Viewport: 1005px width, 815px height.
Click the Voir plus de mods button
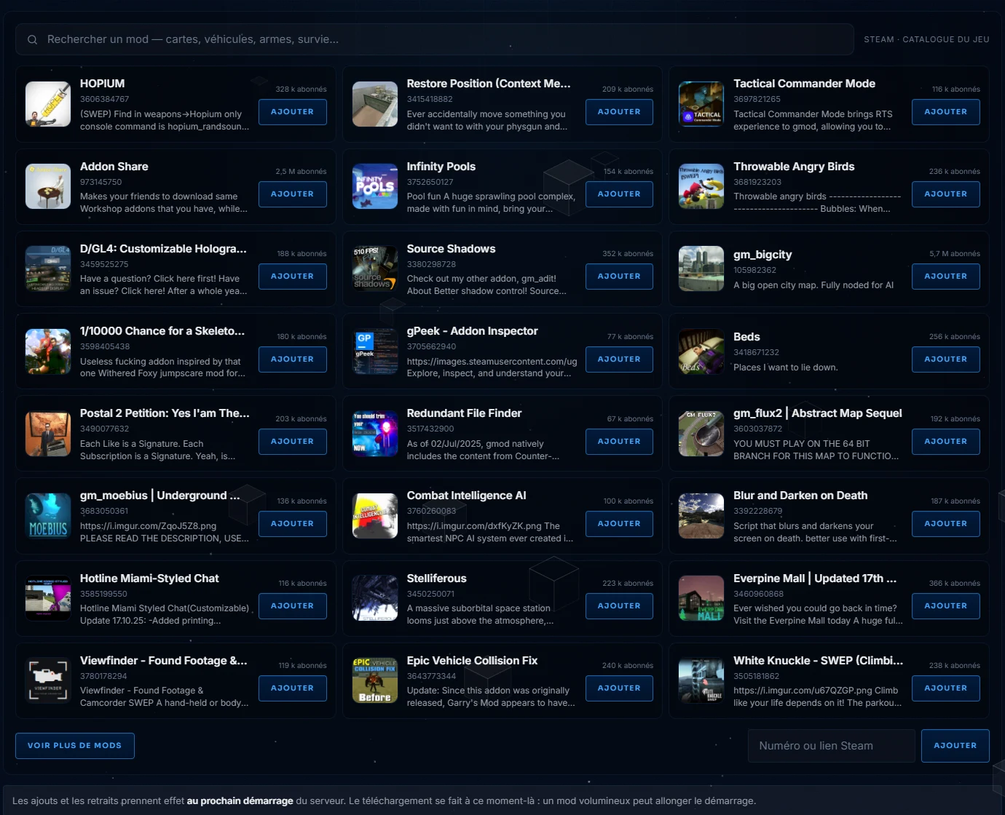[75, 746]
